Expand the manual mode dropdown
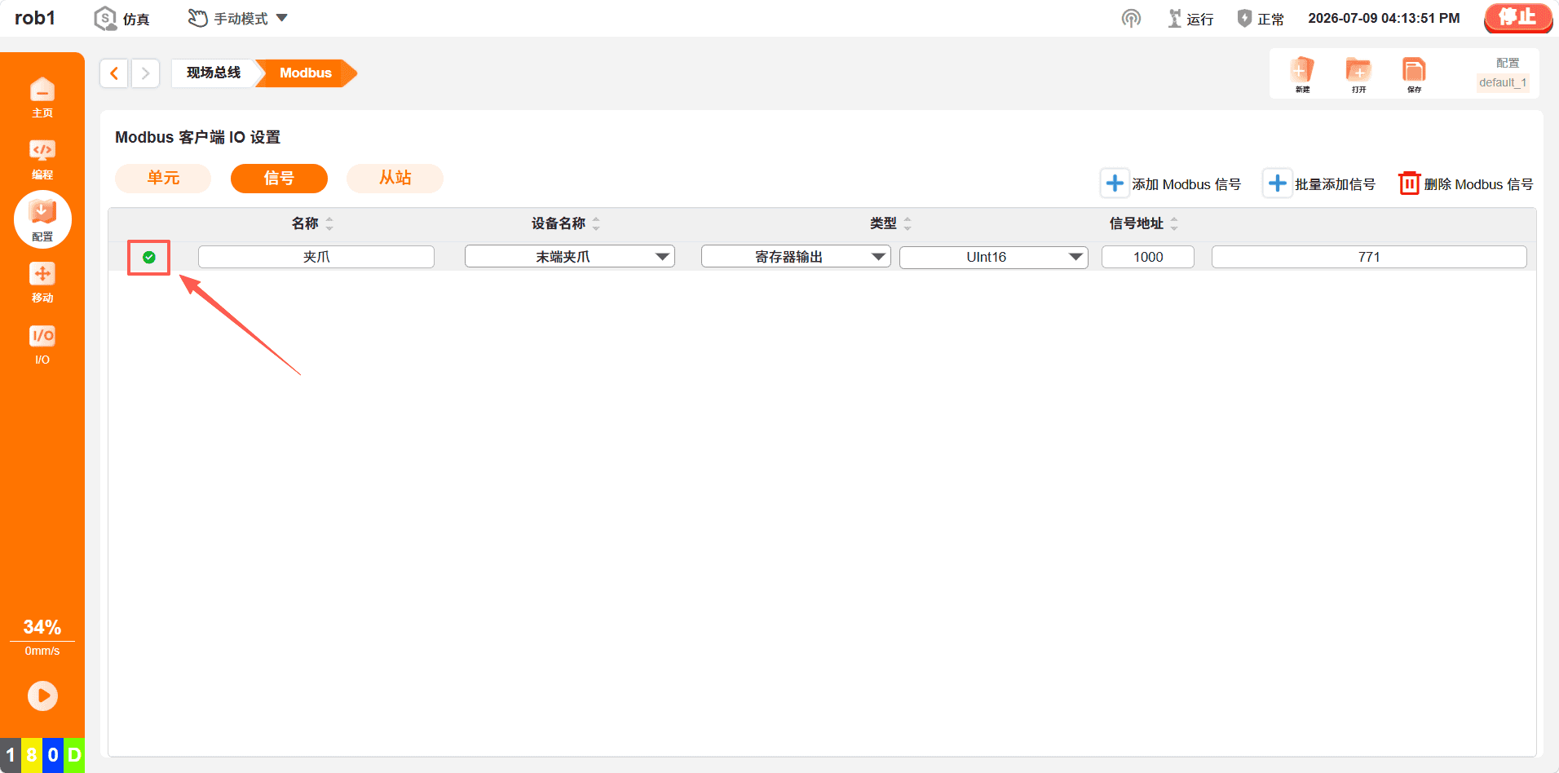Viewport: 1559px width, 773px height. 238,18
